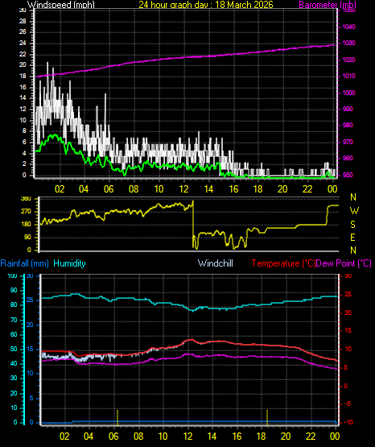Click wind direction axis value 360
375x447 pixels.
tap(26, 199)
